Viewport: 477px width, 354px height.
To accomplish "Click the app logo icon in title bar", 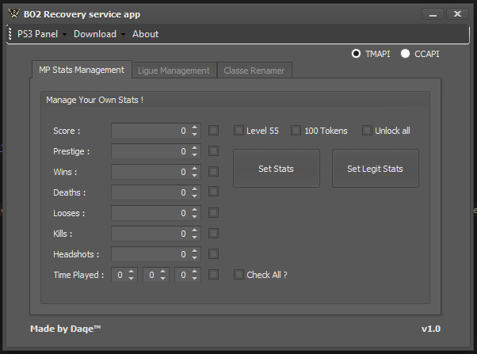I will coord(13,13).
